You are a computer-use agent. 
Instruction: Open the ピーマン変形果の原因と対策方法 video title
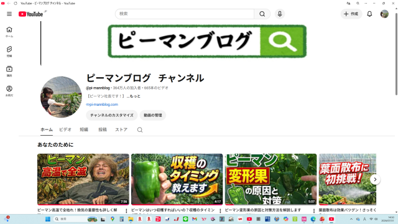(263, 210)
